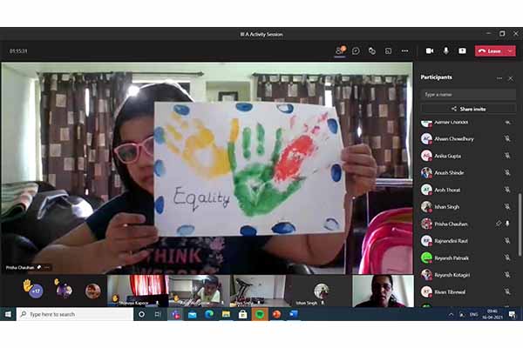
Task: Click Anush Shinde's profile avatar
Action: point(426,172)
